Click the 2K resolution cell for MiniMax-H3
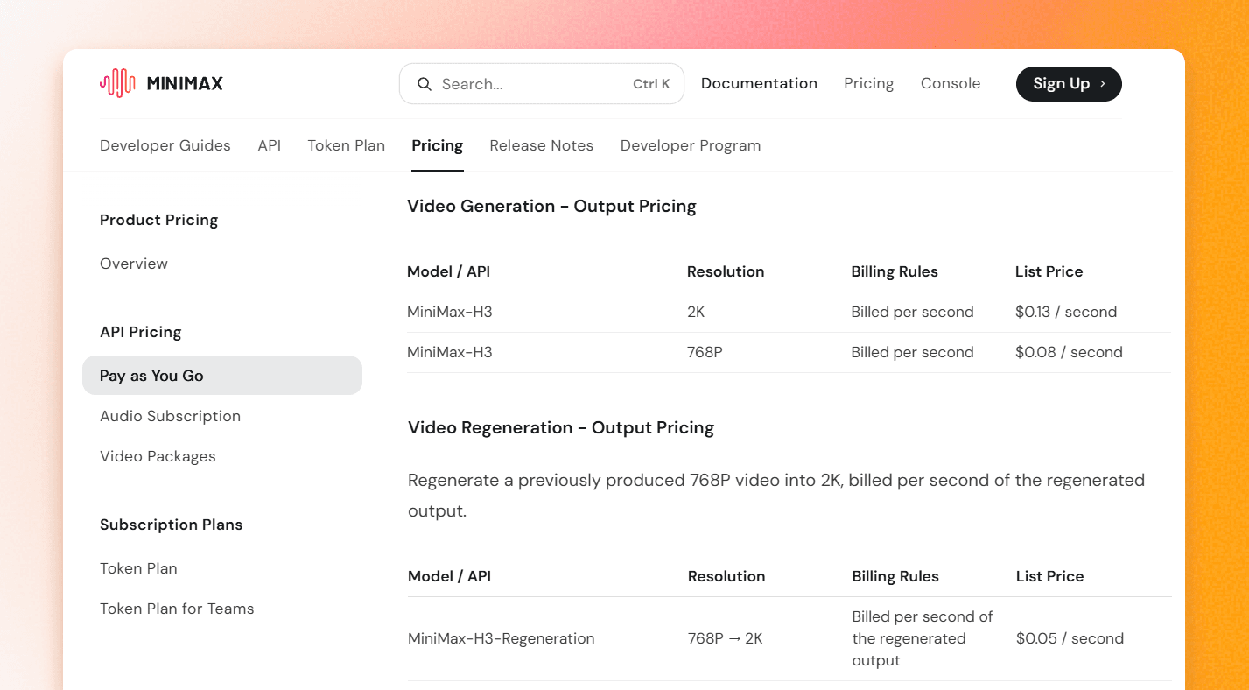 (x=696, y=312)
